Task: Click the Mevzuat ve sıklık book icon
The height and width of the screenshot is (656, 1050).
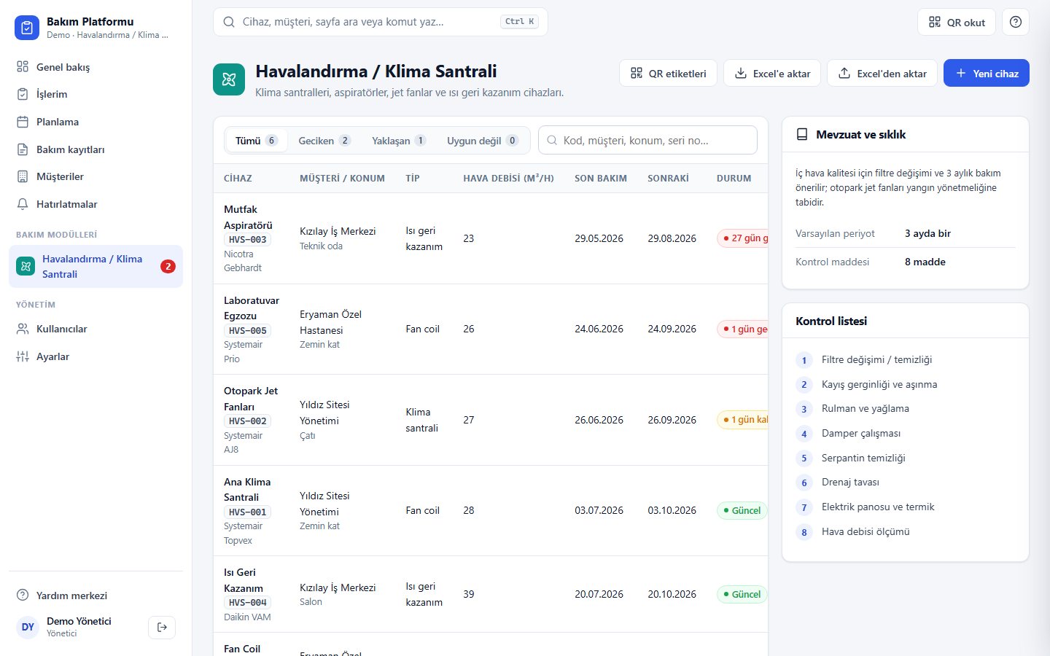Action: [x=802, y=134]
